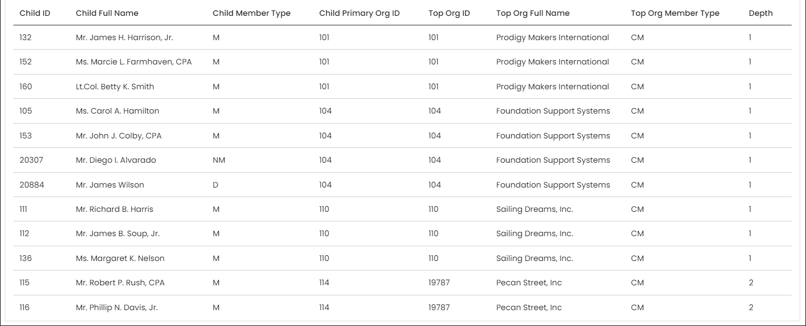Click the NM member type cell

(x=219, y=160)
